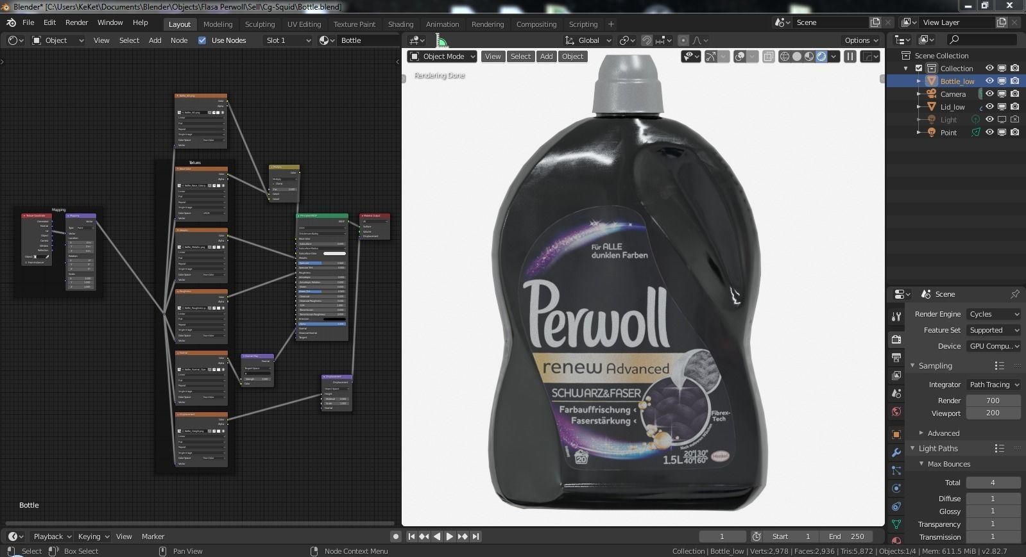Image resolution: width=1026 pixels, height=557 pixels.
Task: Open Physics properties tab
Action: [x=896, y=488]
